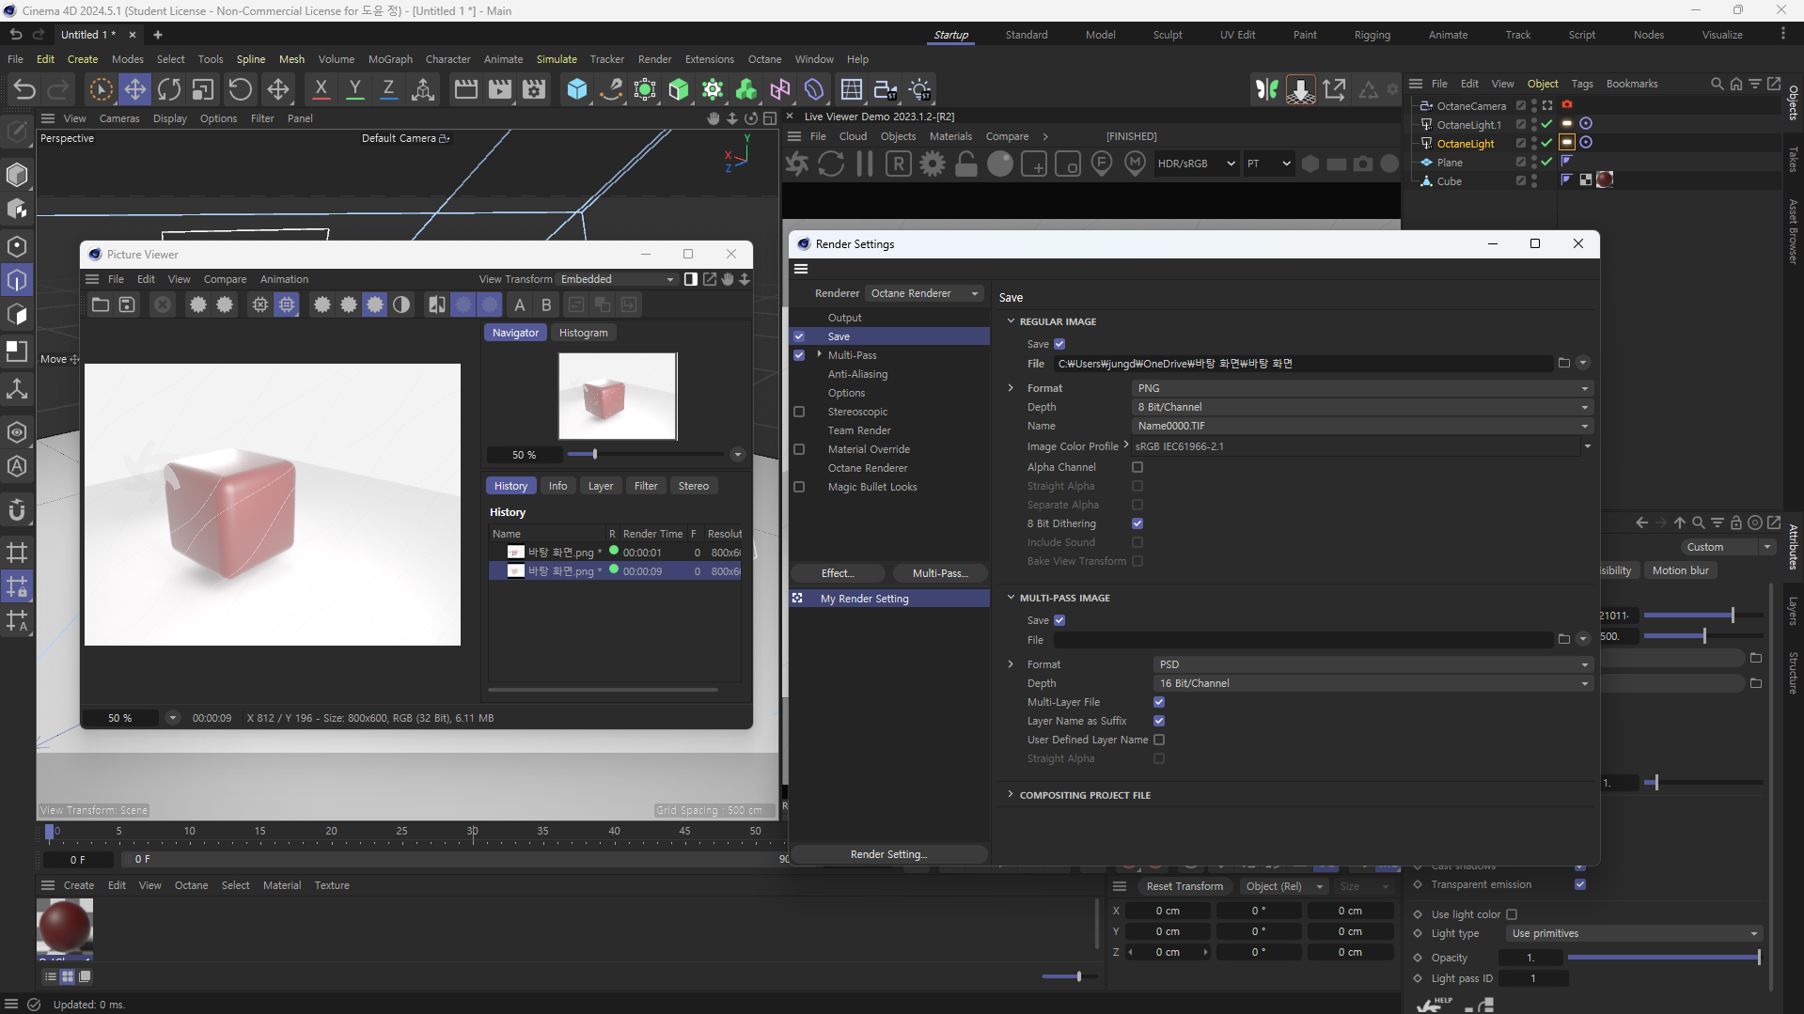Browse for the regular image file path
1804x1014 pixels.
click(1564, 363)
